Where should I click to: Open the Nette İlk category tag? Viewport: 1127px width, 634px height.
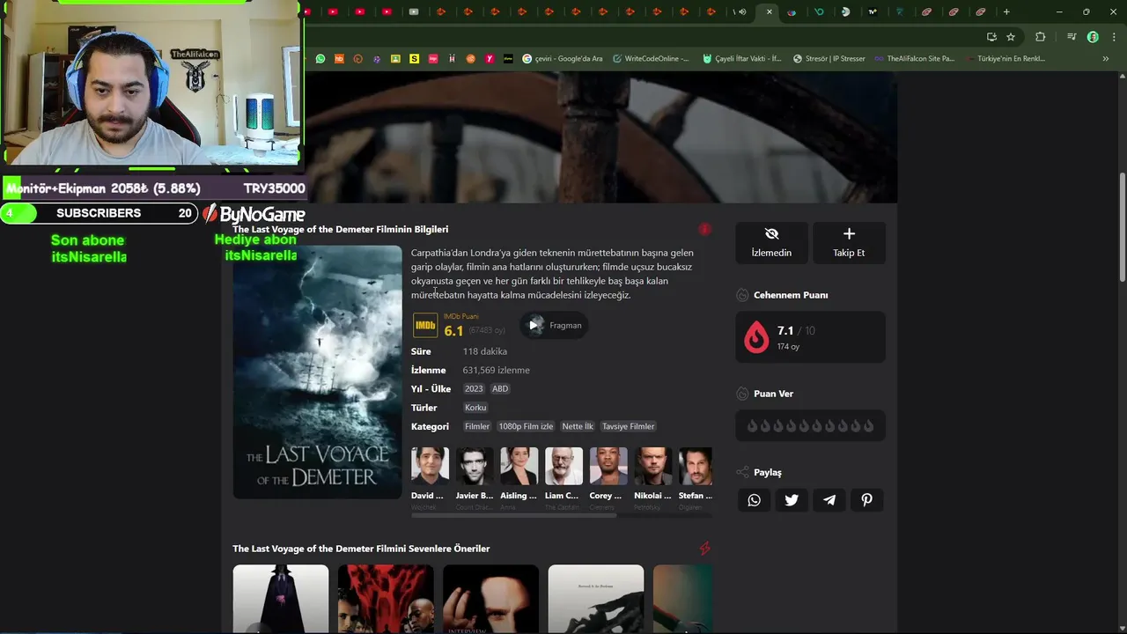click(578, 426)
